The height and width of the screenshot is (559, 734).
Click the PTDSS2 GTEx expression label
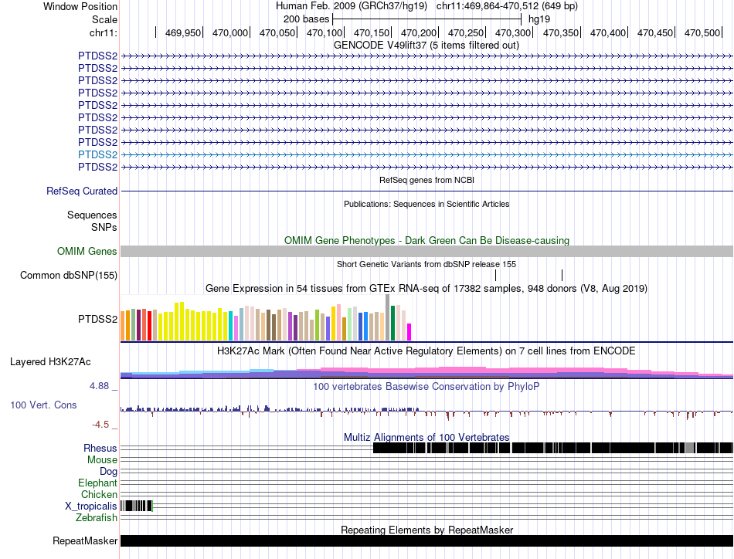point(97,319)
